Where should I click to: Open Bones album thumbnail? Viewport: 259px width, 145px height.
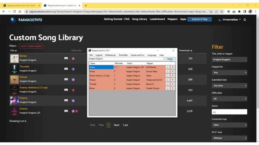click(14, 58)
